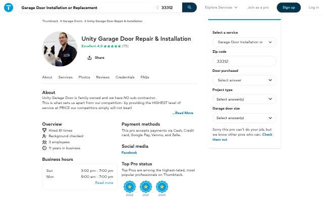Click the trophy icon beside Hired 81 times
The image size is (323, 201).
[x=44, y=130]
